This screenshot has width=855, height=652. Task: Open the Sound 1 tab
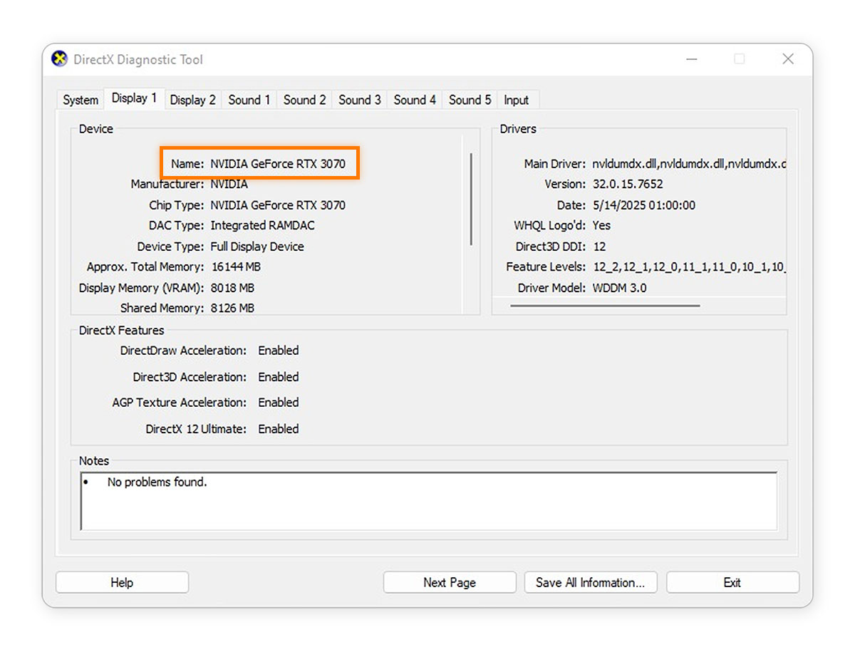pyautogui.click(x=249, y=100)
